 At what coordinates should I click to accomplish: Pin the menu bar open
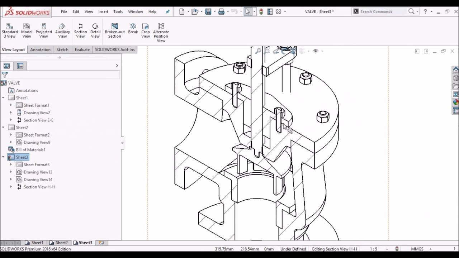(167, 11)
